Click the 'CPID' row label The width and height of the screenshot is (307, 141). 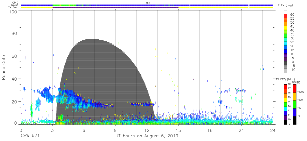[15, 3]
